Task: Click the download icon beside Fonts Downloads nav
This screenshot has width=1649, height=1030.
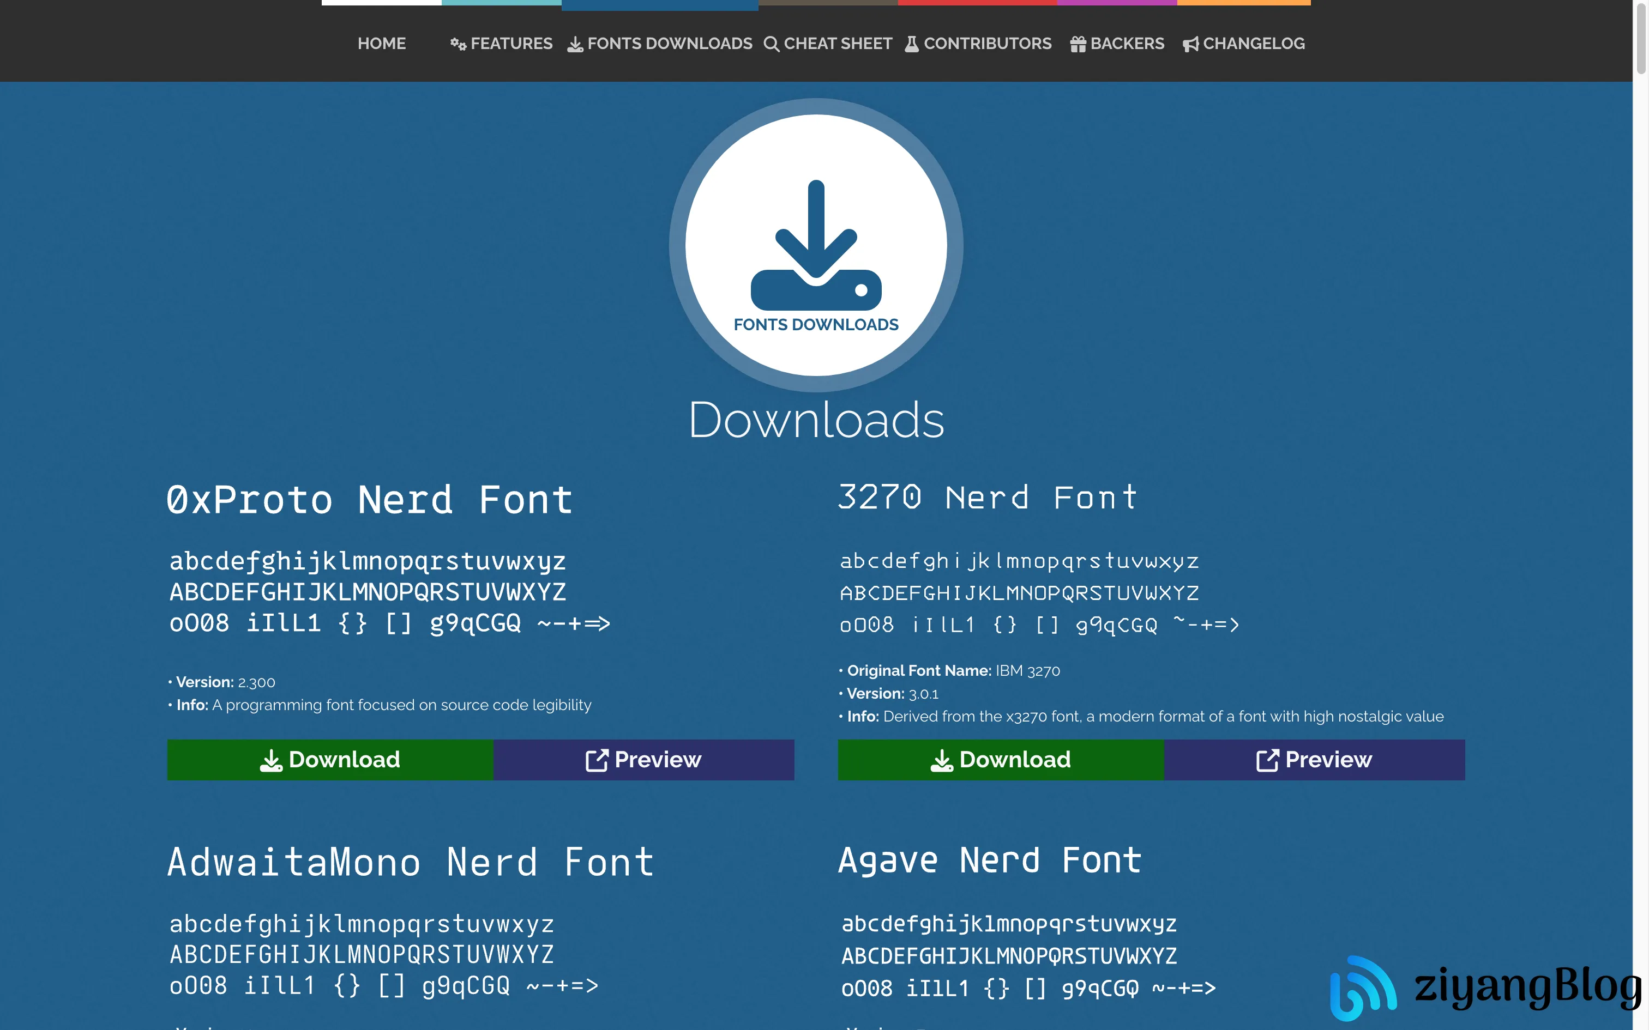Action: click(x=575, y=44)
